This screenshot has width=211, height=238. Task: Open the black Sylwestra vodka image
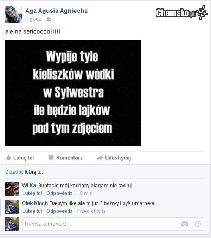(x=73, y=93)
